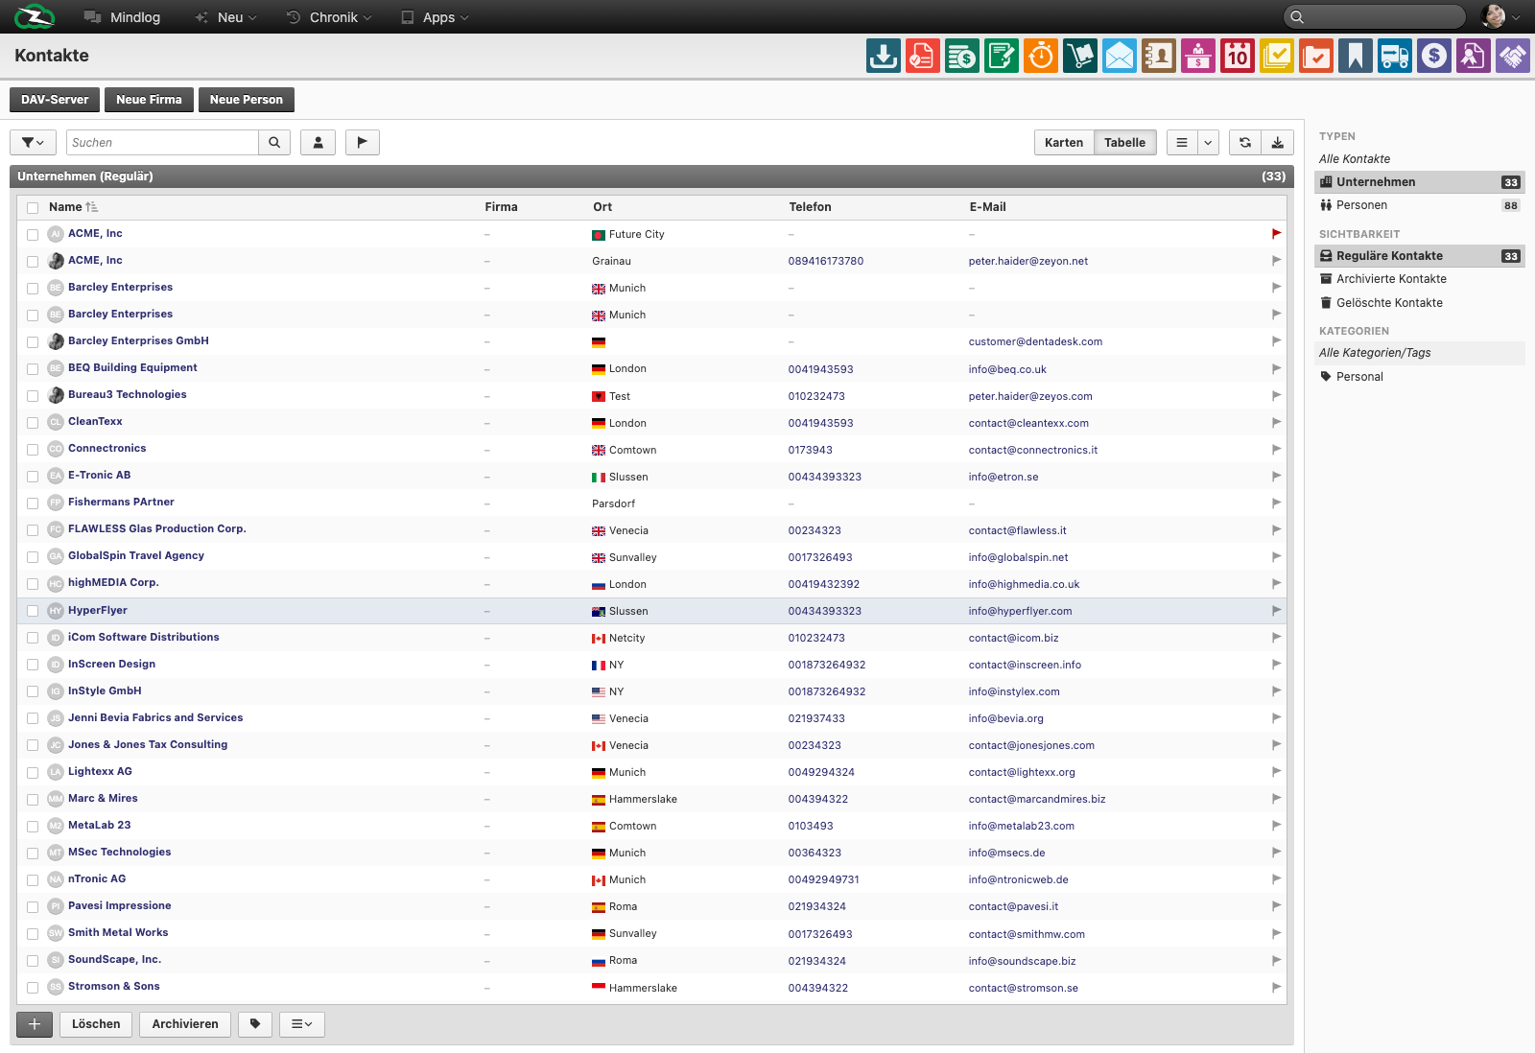Image resolution: width=1535 pixels, height=1053 pixels.
Task: Click the Zeyos logo in top bar
Action: 35,16
